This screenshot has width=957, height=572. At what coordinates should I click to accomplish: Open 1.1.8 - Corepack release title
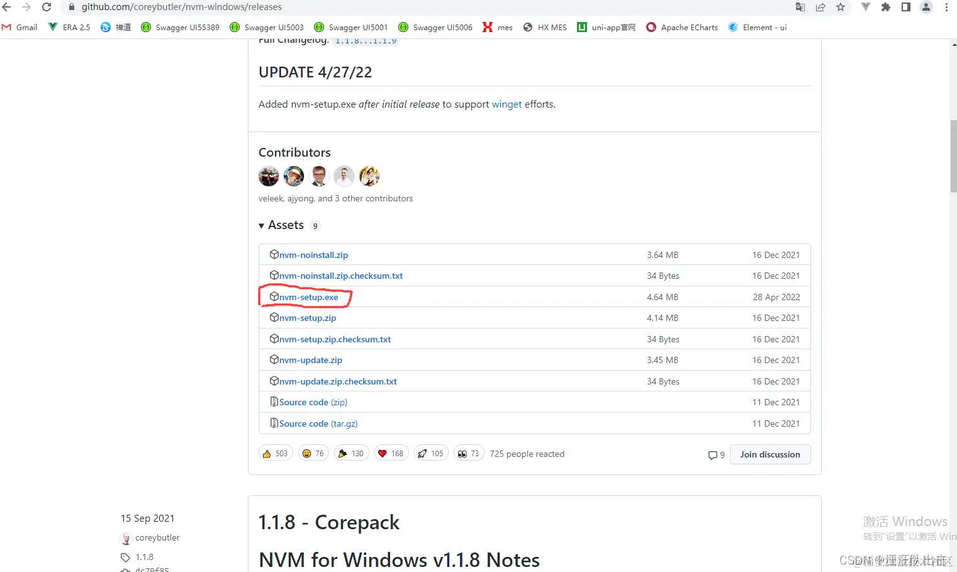[329, 522]
